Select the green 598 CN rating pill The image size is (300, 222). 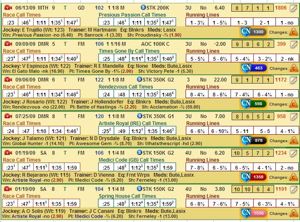[x=258, y=104]
